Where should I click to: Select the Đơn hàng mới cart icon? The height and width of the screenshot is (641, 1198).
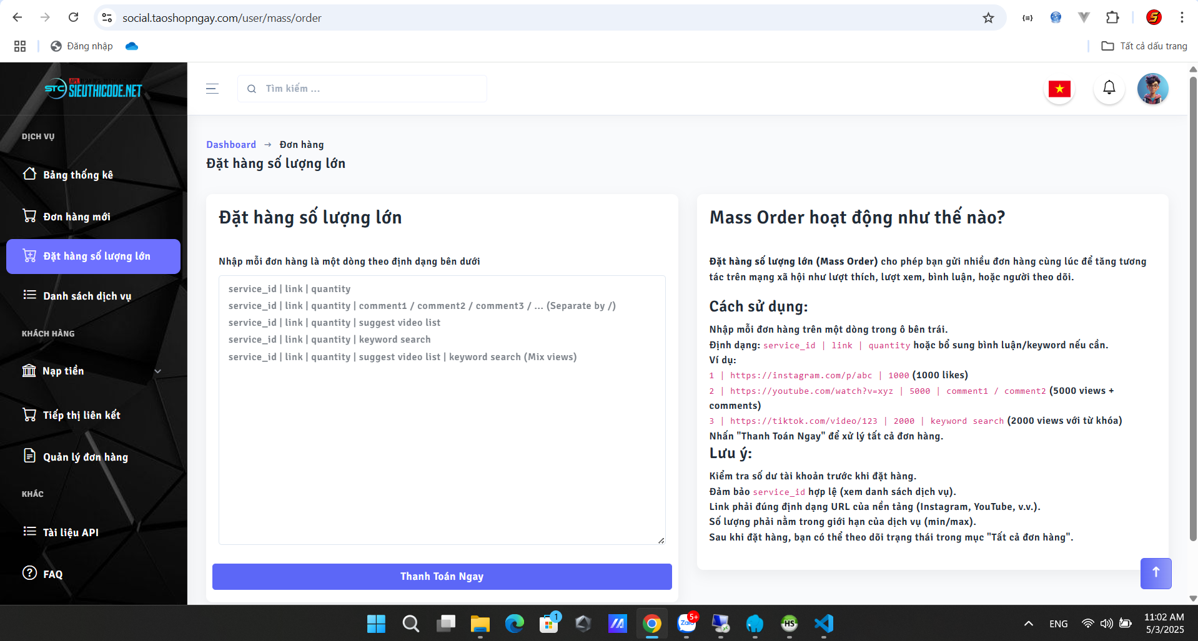(x=29, y=216)
